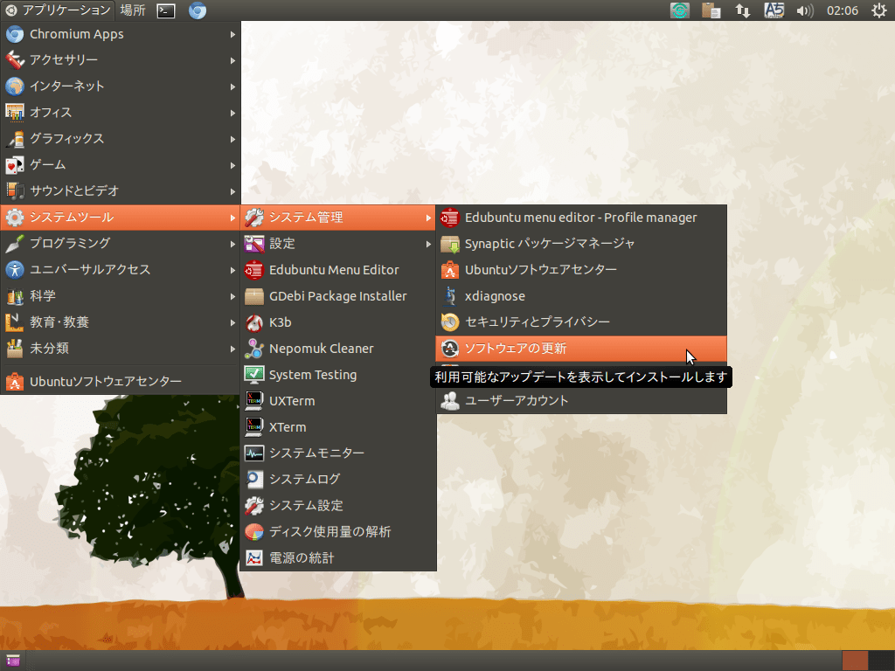
Task: Open ディスク使用量の解析
Action: (338, 532)
